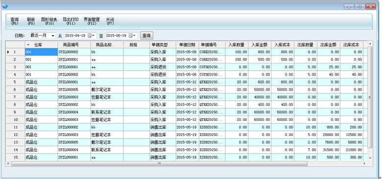The width and height of the screenshot is (382, 179).
Task: Click the 关闭 (F7) toolbar item
Action: [x=110, y=21]
